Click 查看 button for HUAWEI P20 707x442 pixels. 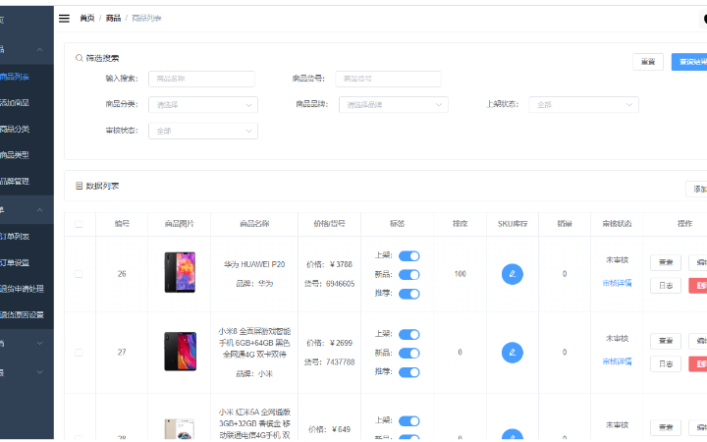666,262
